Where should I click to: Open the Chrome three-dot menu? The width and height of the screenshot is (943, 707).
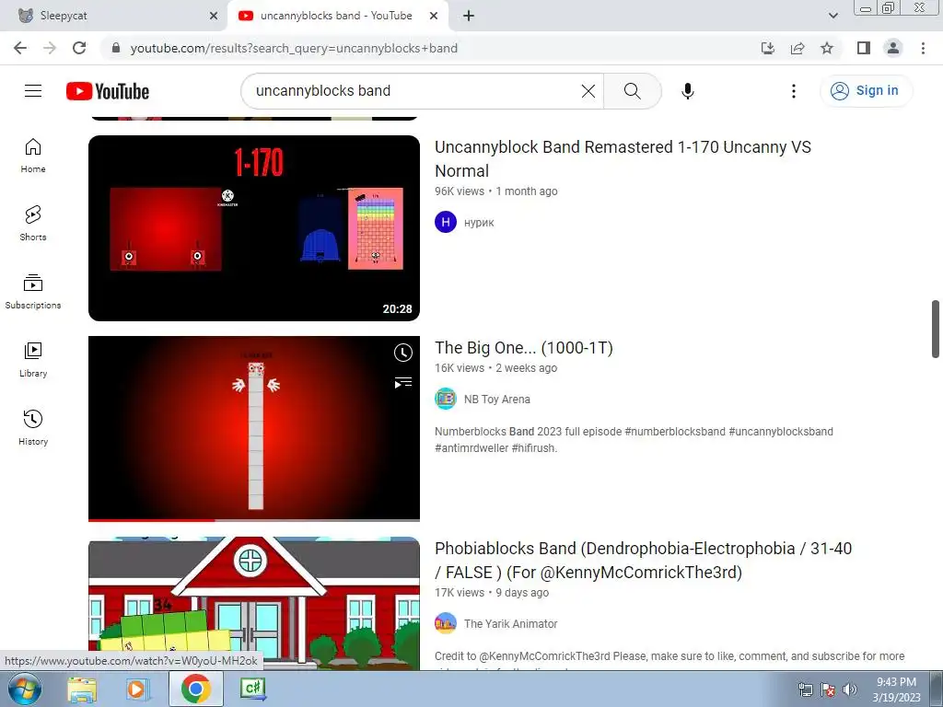(923, 48)
